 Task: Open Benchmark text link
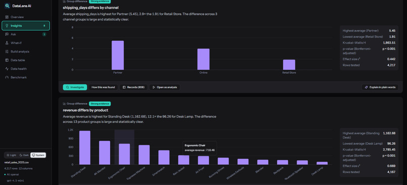[19, 77]
